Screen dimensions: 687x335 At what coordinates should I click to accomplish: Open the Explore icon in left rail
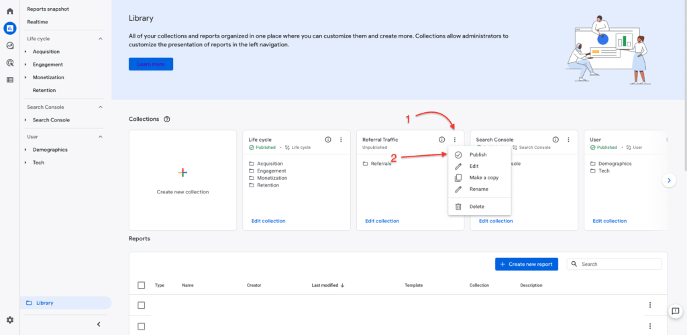tap(9, 45)
